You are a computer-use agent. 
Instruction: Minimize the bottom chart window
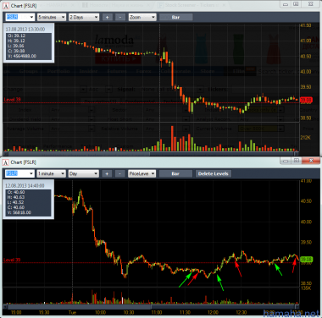click(286, 161)
